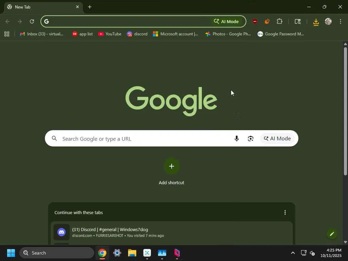The image size is (348, 261).
Task: Open Continue with these tabs options menu
Action: 285,213
